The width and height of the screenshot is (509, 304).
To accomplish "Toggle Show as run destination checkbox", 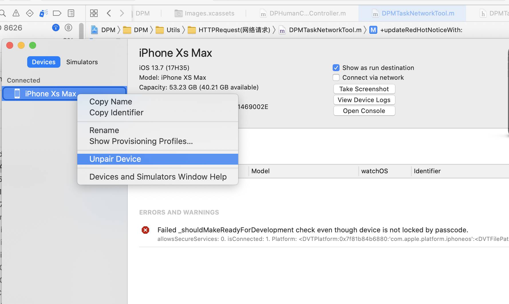I will point(336,68).
